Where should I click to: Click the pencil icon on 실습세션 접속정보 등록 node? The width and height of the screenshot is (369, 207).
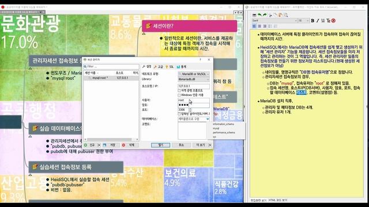pyautogui.click(x=35, y=167)
